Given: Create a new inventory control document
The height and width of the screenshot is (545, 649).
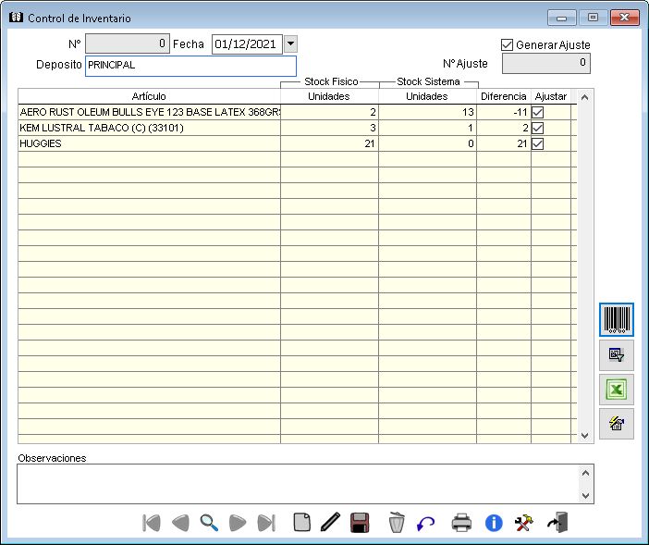Looking at the screenshot, I should point(302,523).
